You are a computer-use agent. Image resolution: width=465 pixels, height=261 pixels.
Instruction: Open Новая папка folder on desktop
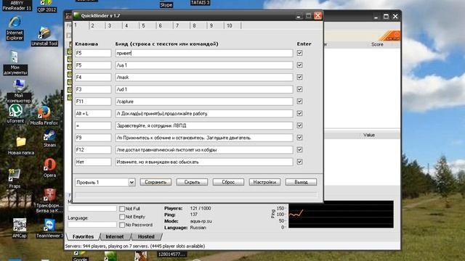point(21,146)
